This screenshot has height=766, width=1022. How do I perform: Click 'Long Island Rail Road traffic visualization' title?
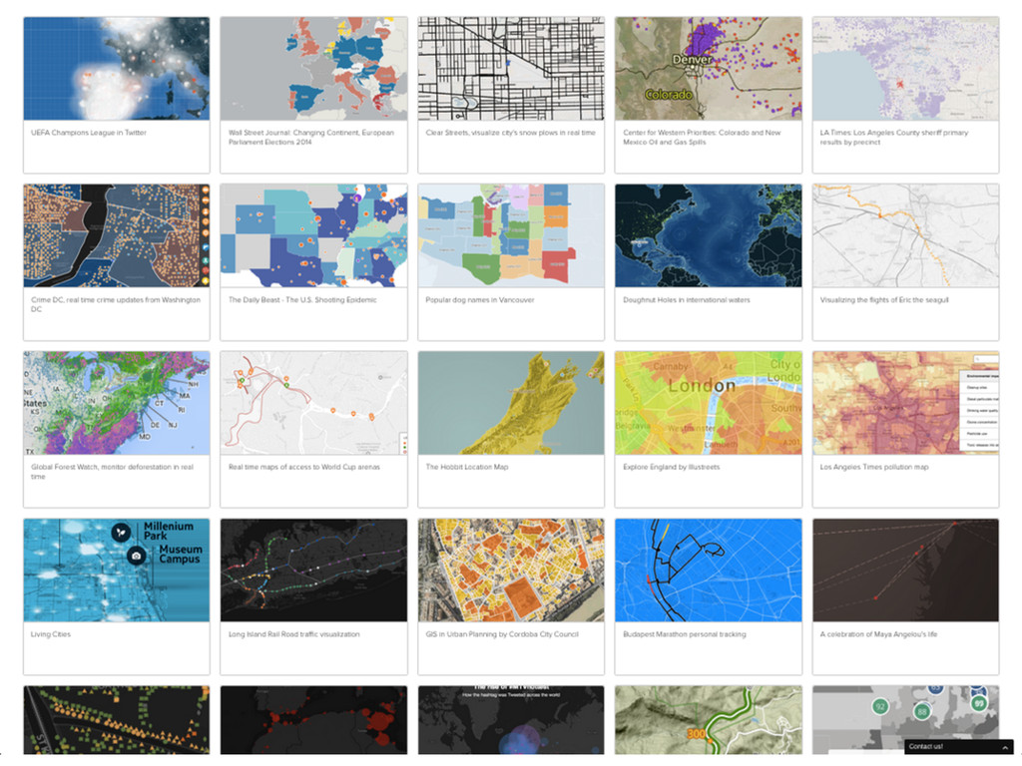[x=294, y=634]
